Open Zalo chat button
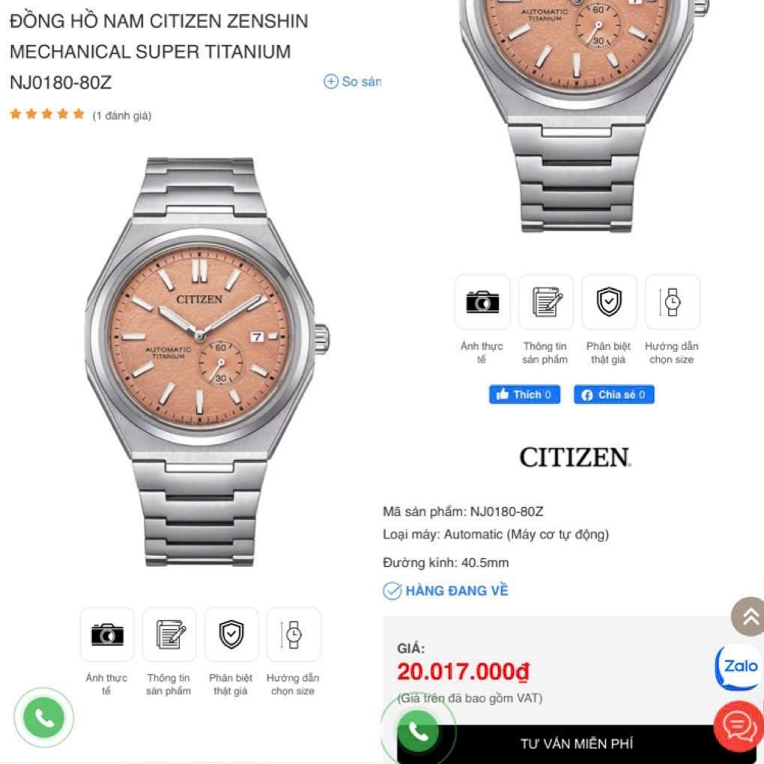The width and height of the screenshot is (764, 764). pos(739,667)
